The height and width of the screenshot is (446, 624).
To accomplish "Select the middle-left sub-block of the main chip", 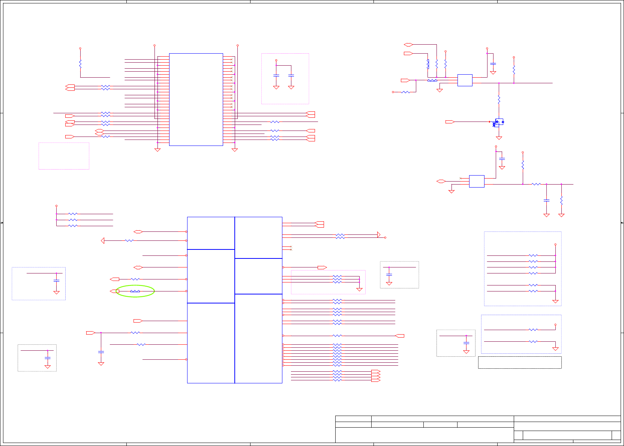I will click(x=211, y=276).
